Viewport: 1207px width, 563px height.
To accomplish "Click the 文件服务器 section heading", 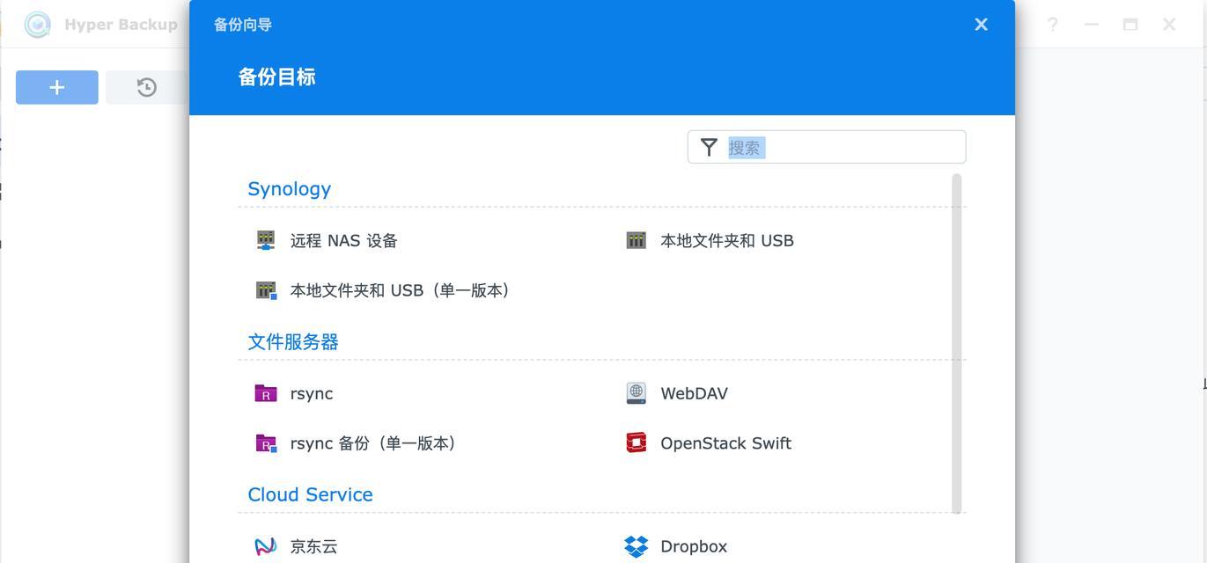I will coord(293,342).
